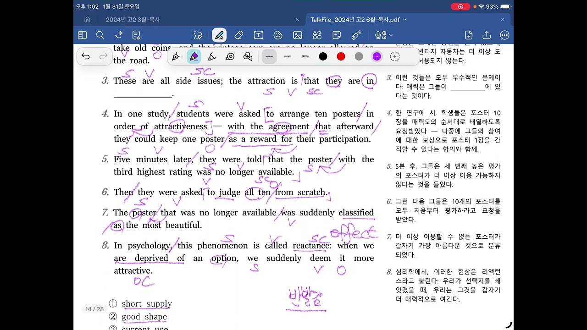This screenshot has width=587, height=330.
Task: Pick the gray pen color
Action: (x=359, y=56)
